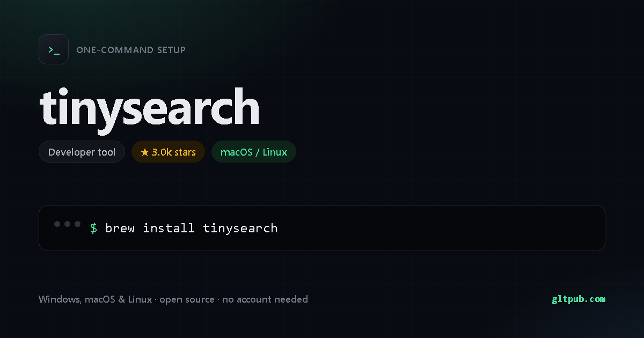Click the green dollar prompt symbol
This screenshot has height=338, width=644.
point(93,228)
